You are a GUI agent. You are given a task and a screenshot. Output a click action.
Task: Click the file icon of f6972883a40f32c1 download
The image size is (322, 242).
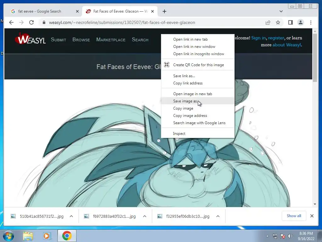point(86,216)
